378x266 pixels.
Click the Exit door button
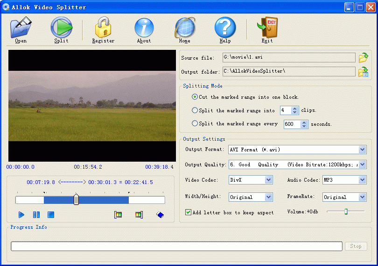tap(267, 29)
